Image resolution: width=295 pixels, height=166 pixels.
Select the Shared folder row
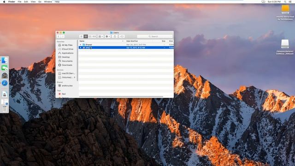[x=126, y=45]
